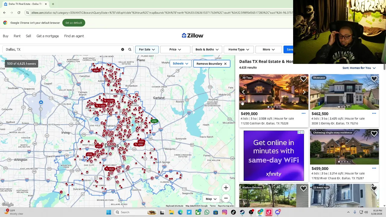Open the Charming single-story residence photo
This screenshot has width=386, height=217.
click(x=344, y=147)
